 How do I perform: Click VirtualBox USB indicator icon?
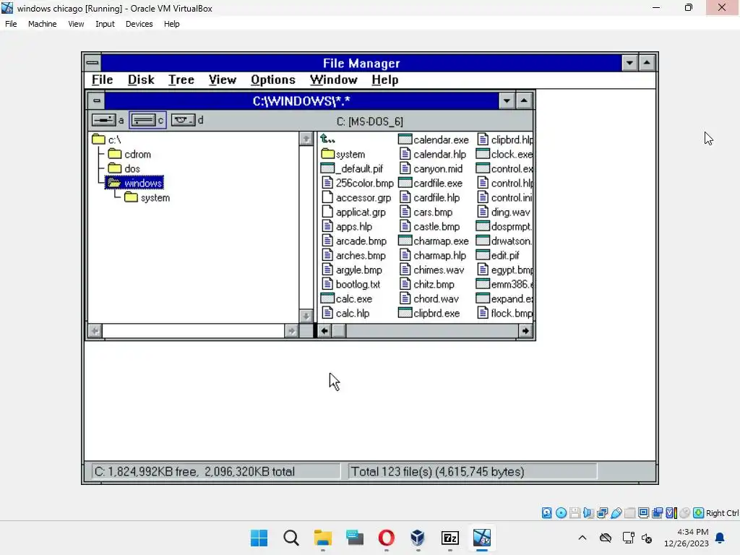(x=616, y=512)
